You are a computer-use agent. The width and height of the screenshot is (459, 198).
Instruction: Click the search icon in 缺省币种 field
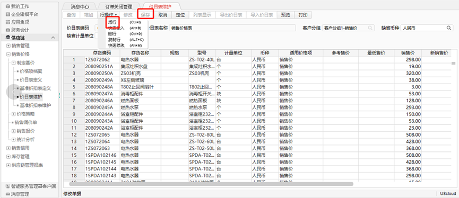(x=449, y=28)
